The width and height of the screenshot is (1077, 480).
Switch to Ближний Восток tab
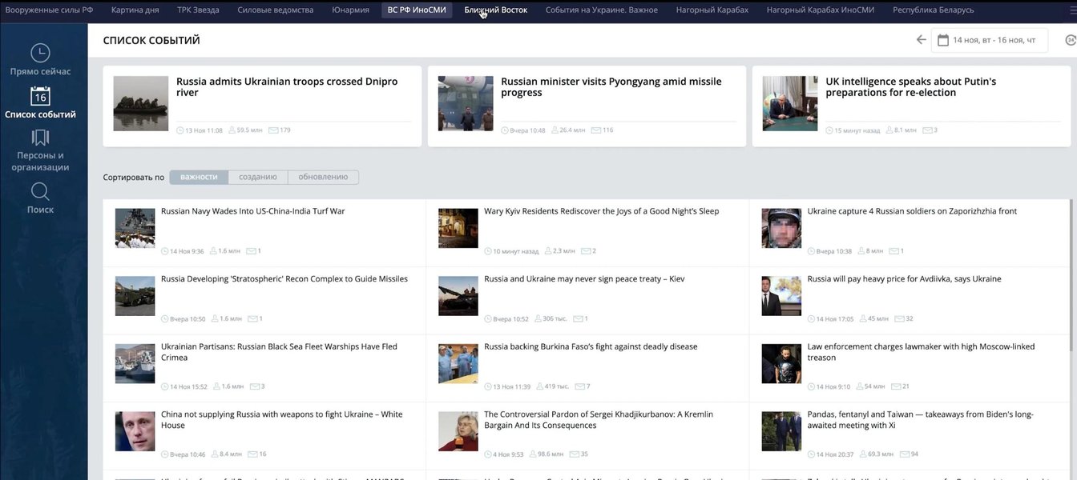tap(495, 10)
